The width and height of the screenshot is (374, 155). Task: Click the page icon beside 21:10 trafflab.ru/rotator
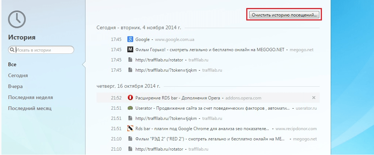[130, 149]
